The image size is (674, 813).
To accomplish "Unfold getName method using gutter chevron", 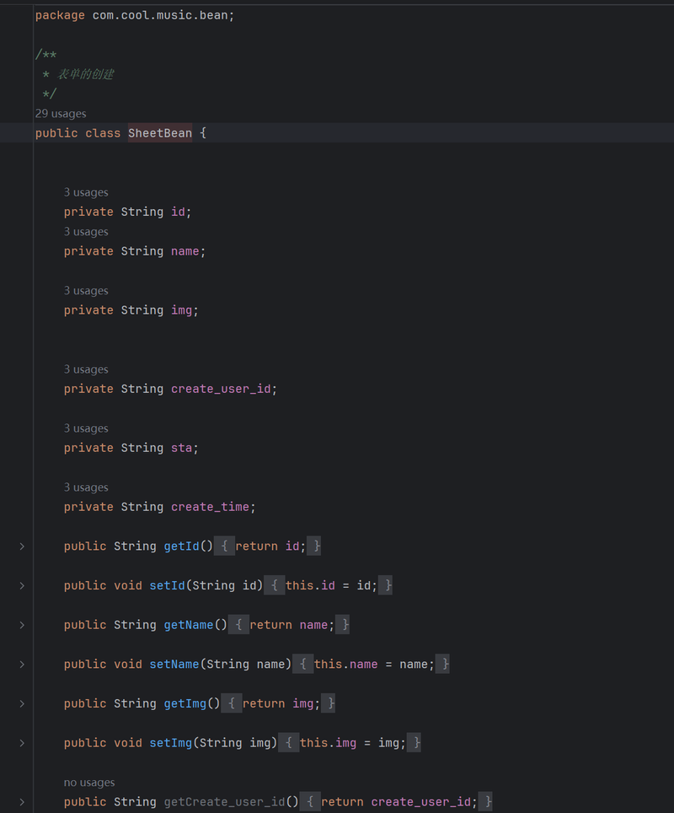I will pyautogui.click(x=22, y=625).
